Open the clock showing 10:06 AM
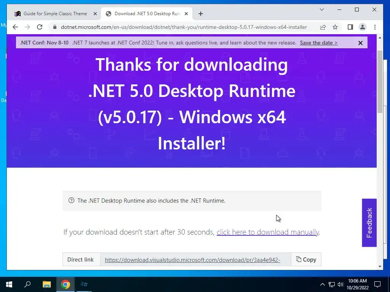This screenshot has width=390, height=292. 357,284
